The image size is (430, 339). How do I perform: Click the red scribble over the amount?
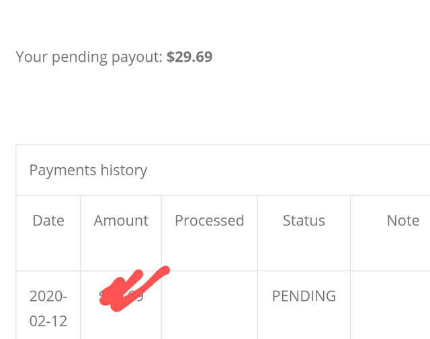coord(131,289)
